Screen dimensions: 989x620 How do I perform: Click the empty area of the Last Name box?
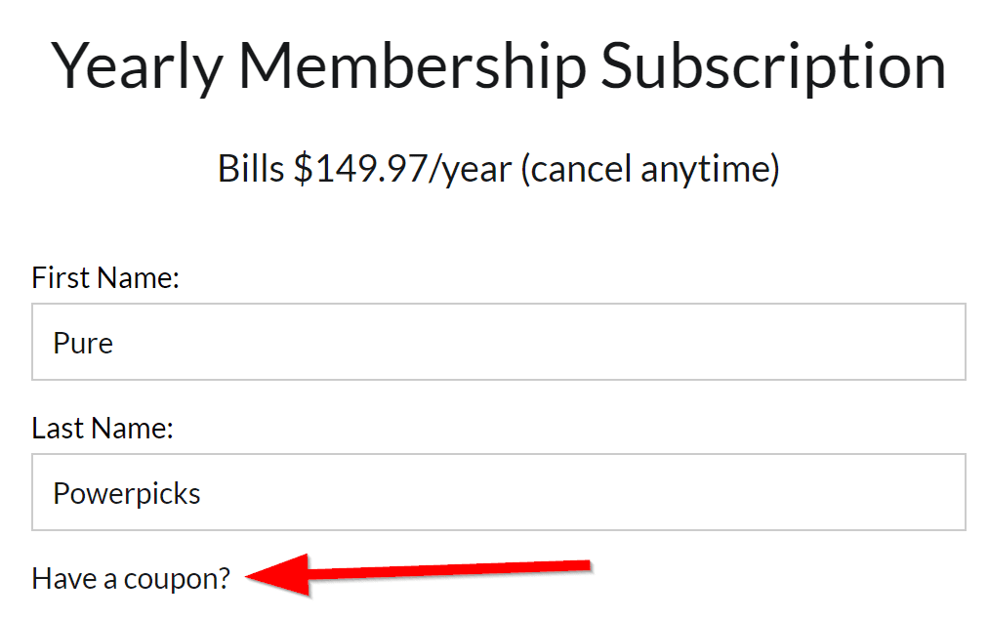click(x=586, y=493)
